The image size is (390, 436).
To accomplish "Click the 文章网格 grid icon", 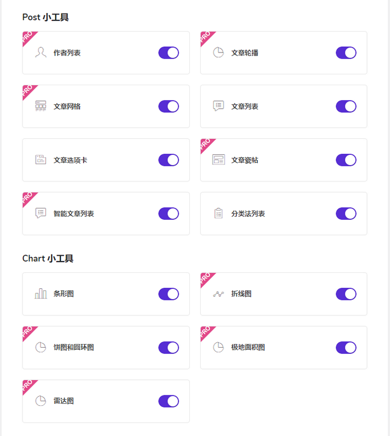I will [x=41, y=106].
